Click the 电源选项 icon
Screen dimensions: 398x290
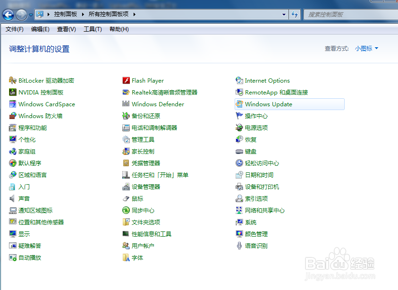coord(239,128)
